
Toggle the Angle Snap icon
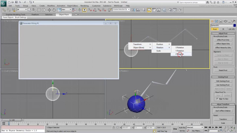point(94,10)
